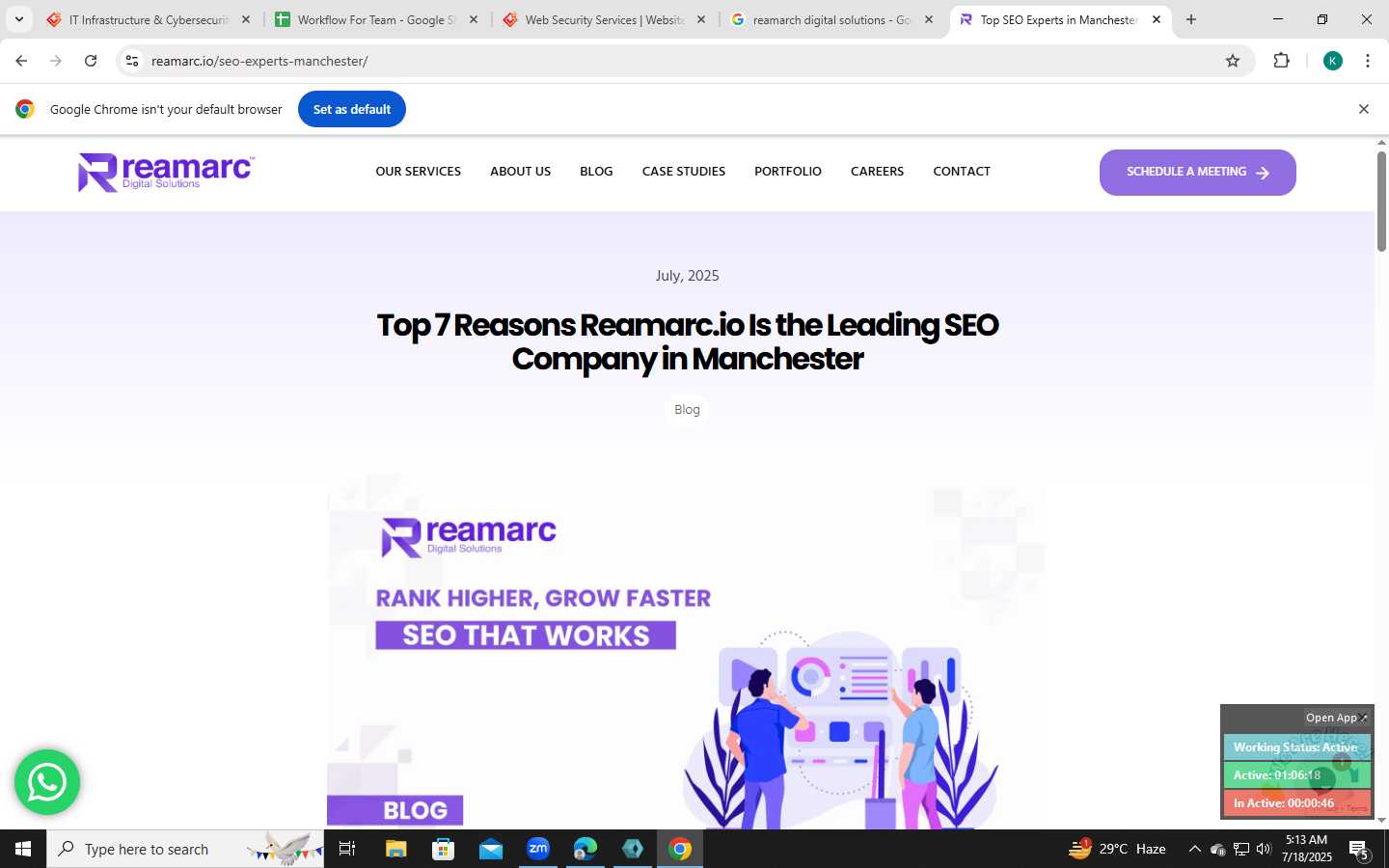
Task: Open the Chrome three-dot menu
Action: (x=1368, y=61)
